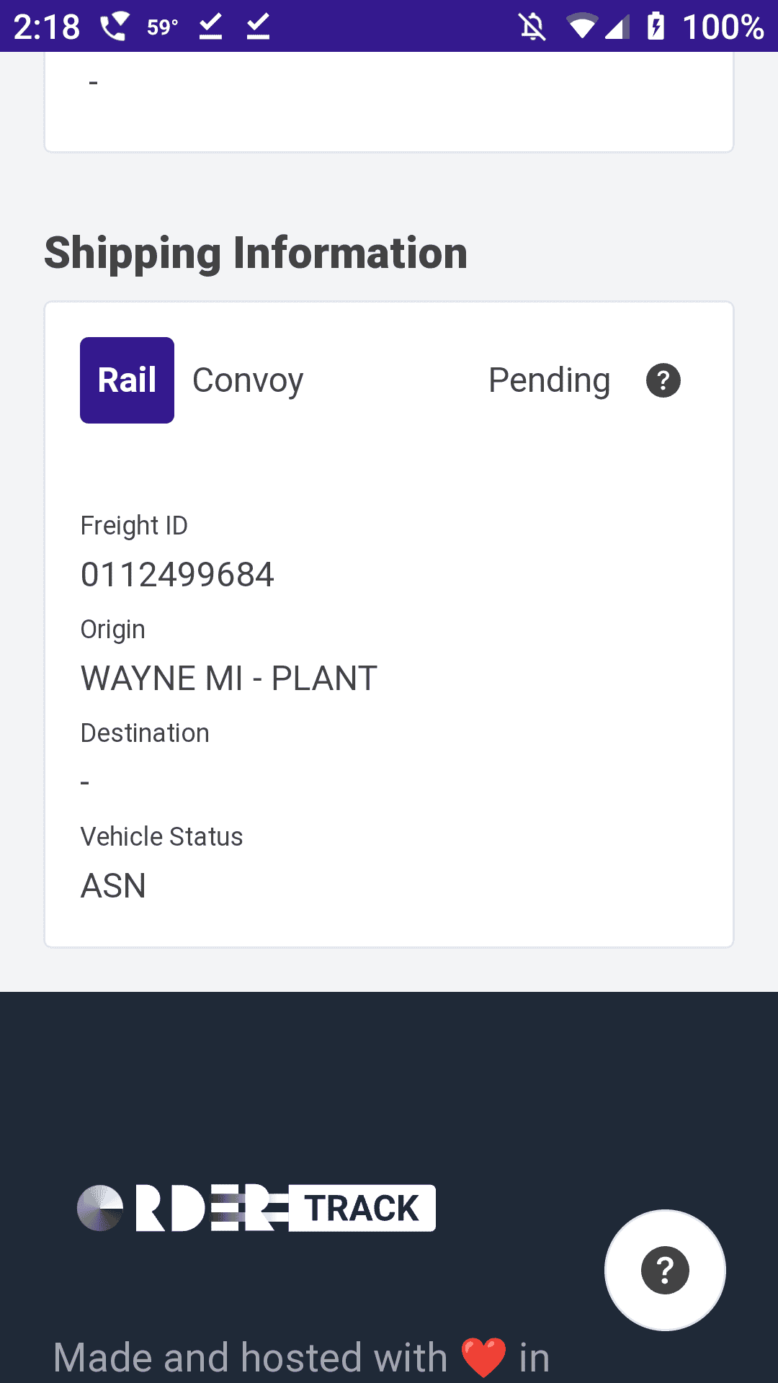Tap the ASN vehicle status value
The height and width of the screenshot is (1383, 778).
tap(113, 886)
